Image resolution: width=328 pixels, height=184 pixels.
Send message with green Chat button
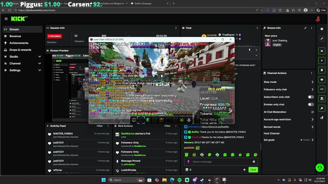253,170
